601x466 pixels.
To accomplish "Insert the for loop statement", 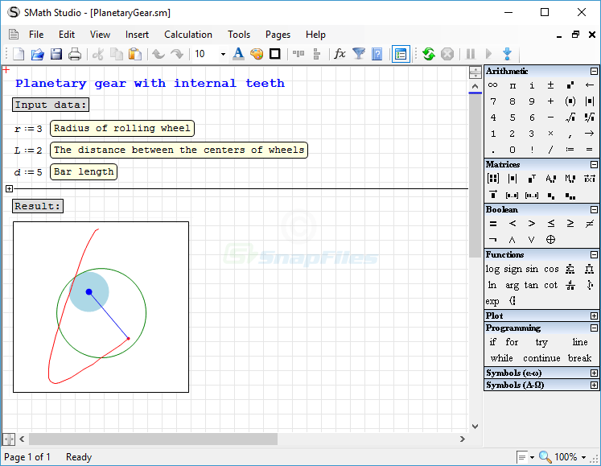I will coord(512,342).
